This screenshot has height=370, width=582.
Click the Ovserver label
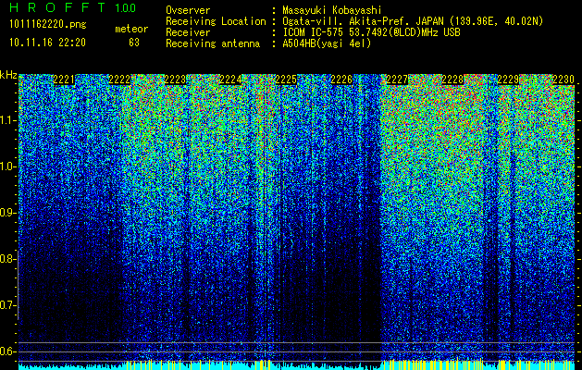pos(188,10)
